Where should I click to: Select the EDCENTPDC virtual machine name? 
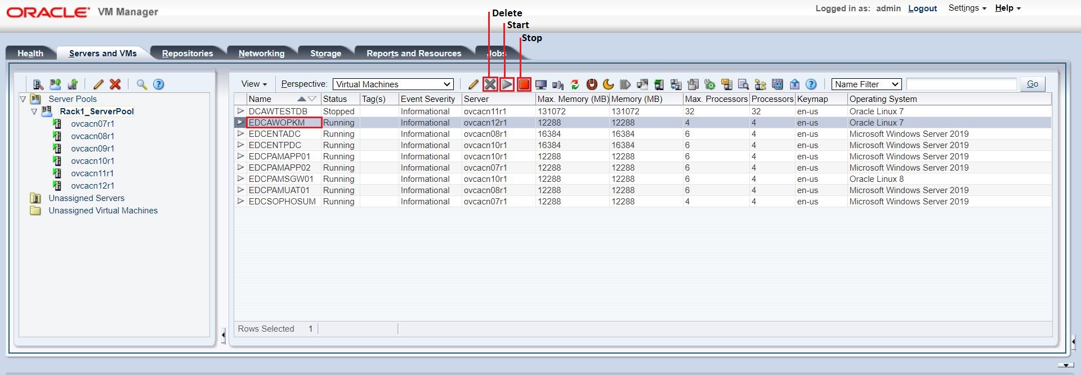[275, 145]
